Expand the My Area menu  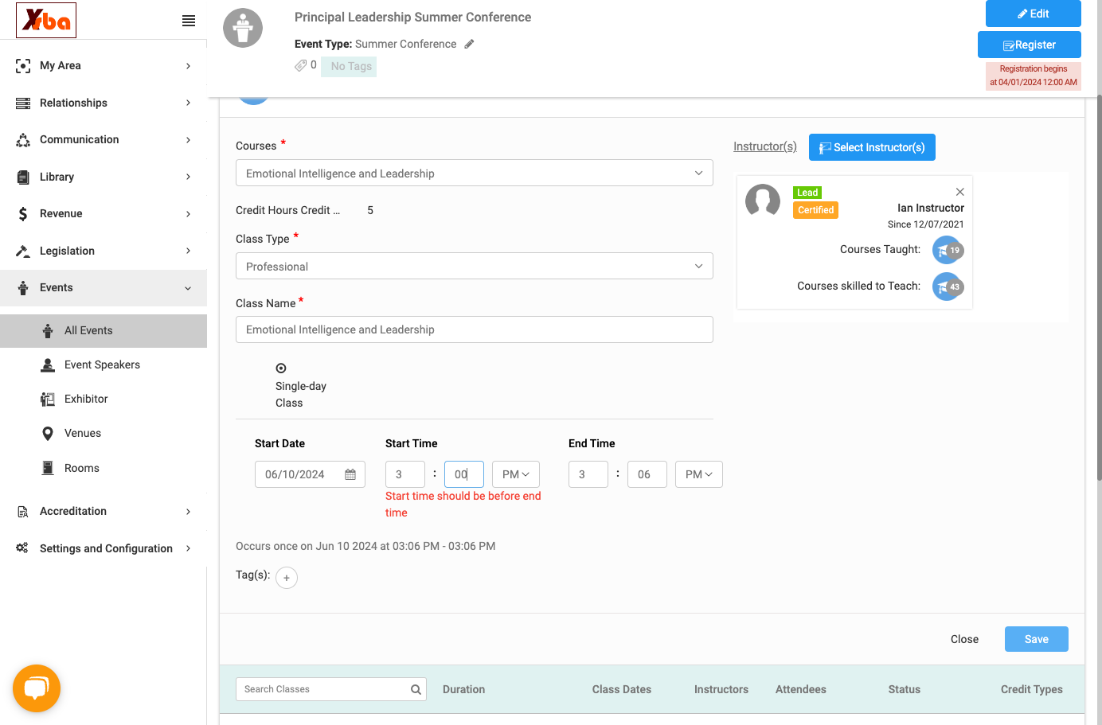point(104,66)
